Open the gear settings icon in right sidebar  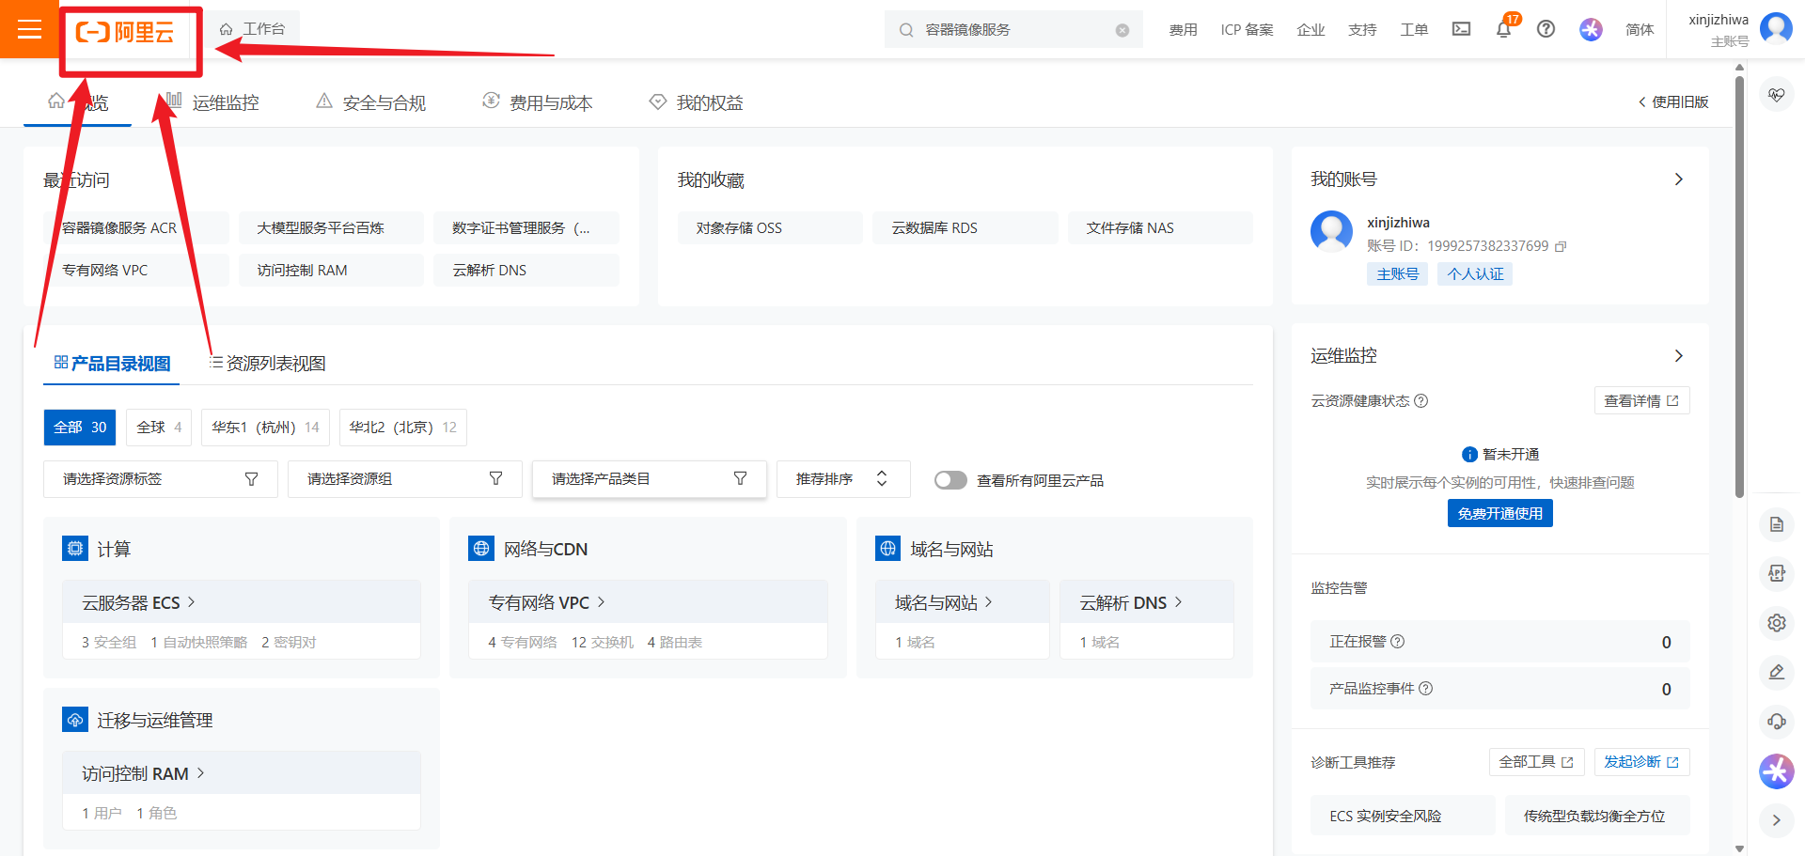point(1776,623)
